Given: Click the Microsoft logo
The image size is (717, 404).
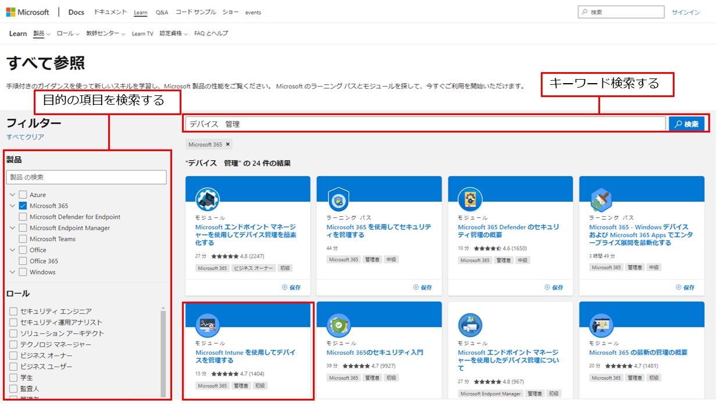Looking at the screenshot, I should (28, 12).
